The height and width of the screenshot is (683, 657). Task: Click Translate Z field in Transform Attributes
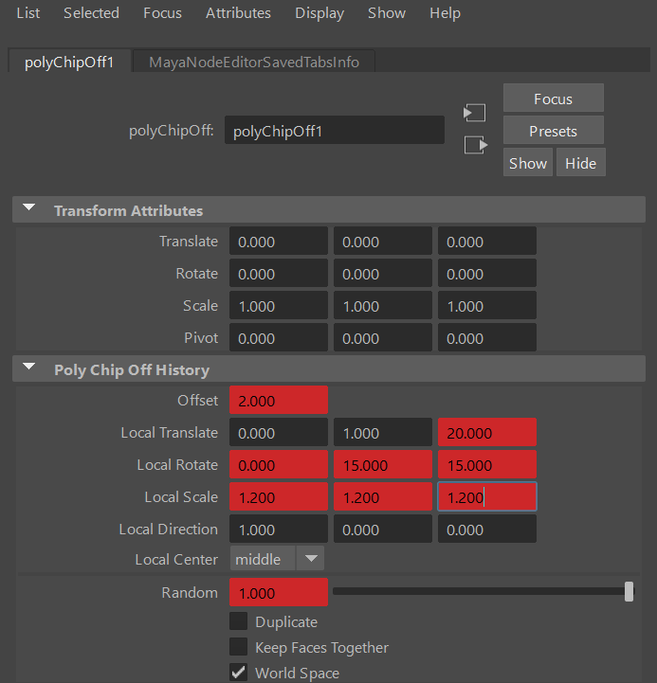(487, 241)
